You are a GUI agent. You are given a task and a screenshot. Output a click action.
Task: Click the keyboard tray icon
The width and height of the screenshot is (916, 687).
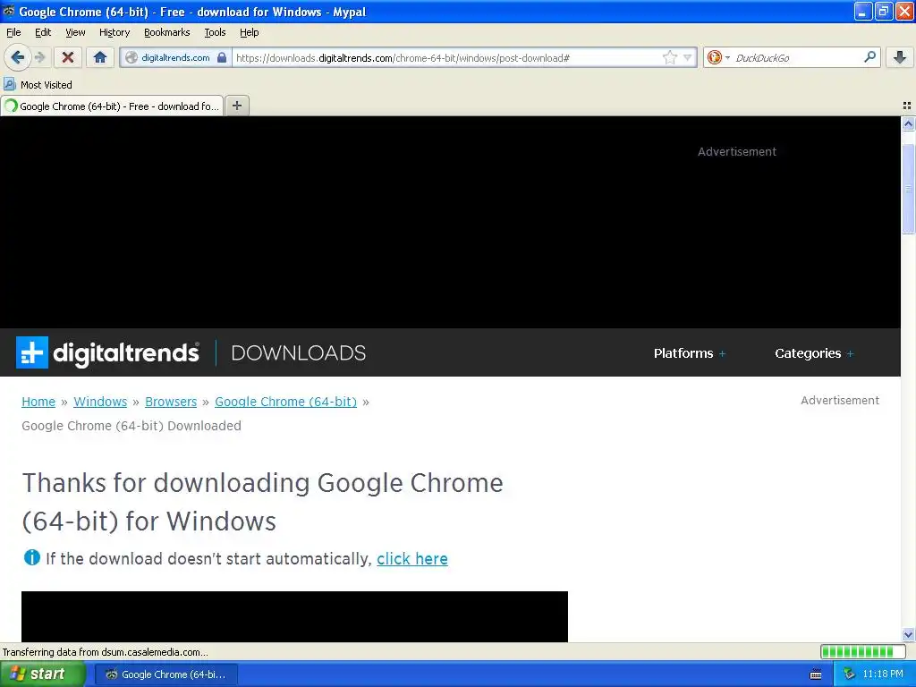pyautogui.click(x=816, y=674)
